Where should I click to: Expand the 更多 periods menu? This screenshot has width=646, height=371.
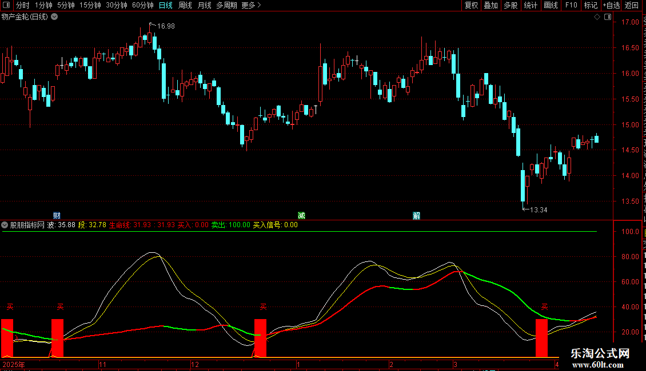coord(251,5)
